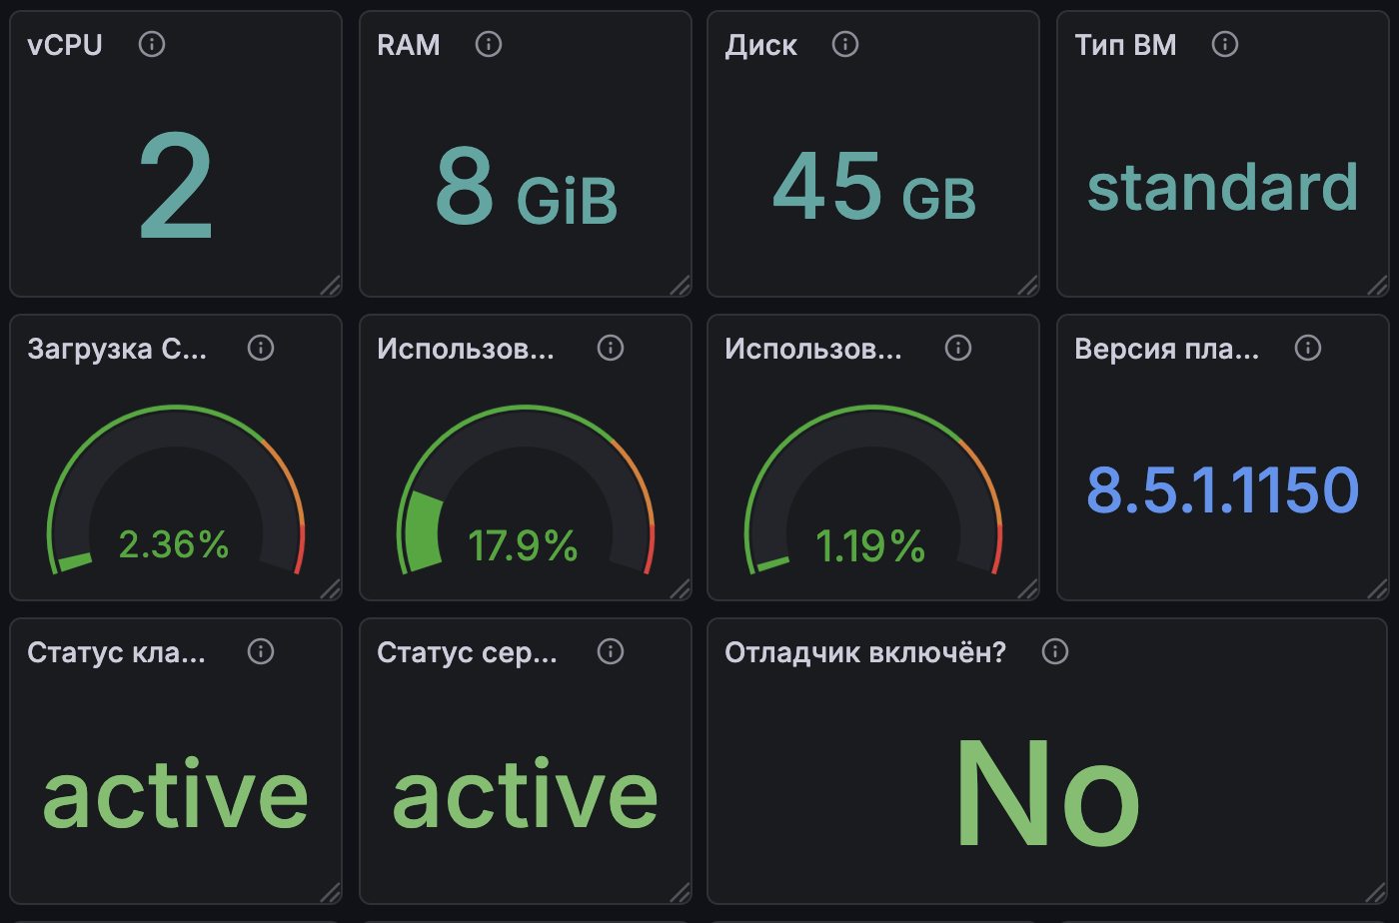Click the info icon on Статус сер... panel

[611, 651]
